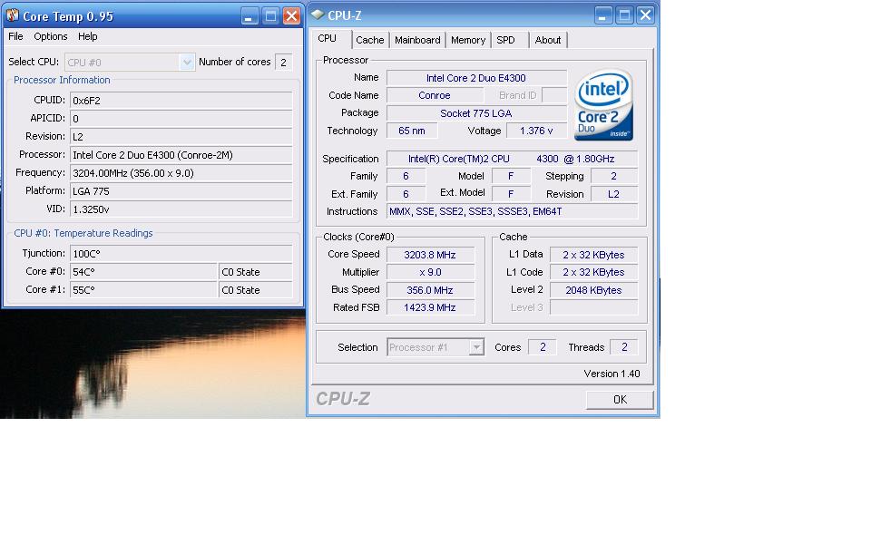
Task: Switch to the Mainboard tab
Action: click(x=417, y=40)
